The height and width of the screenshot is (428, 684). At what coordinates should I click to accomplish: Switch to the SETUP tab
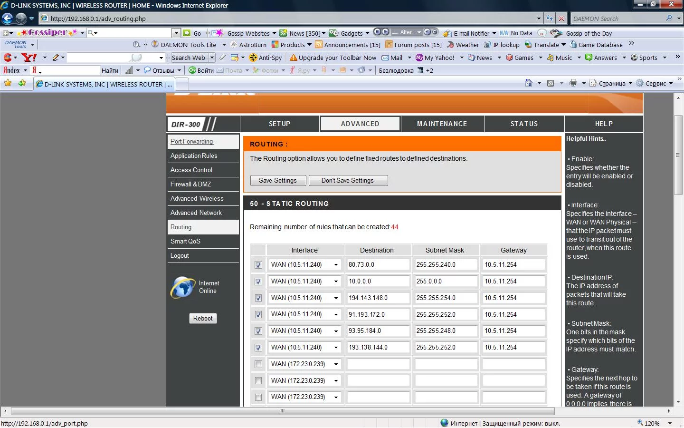(x=279, y=124)
